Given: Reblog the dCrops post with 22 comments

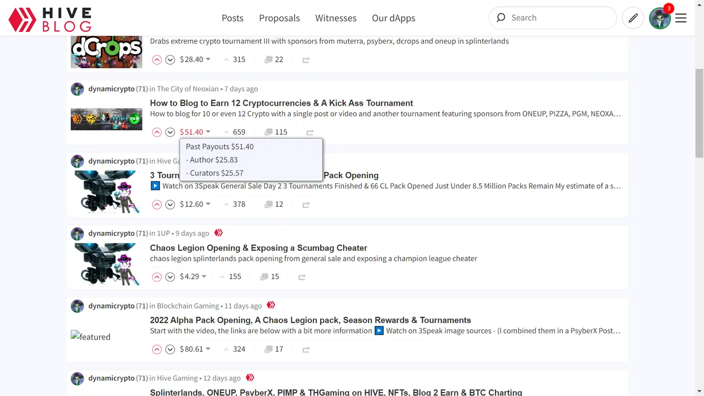Looking at the screenshot, I should pyautogui.click(x=306, y=60).
